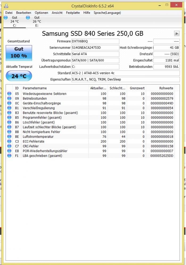Click status orb of Laufzeit schlechter Blöcke row

click(9, 127)
